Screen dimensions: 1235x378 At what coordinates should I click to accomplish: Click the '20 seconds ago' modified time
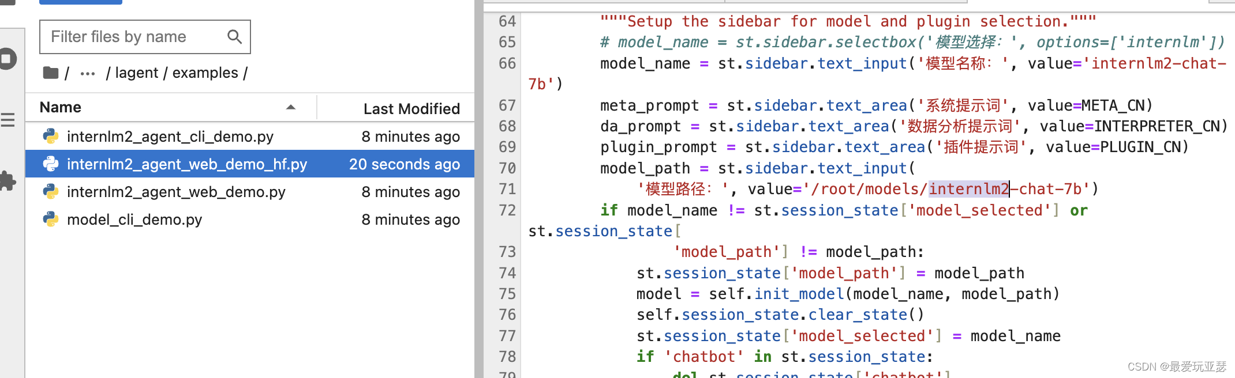pyautogui.click(x=405, y=164)
